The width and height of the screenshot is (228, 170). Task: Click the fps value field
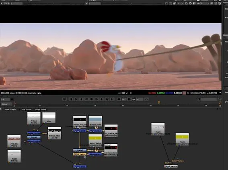139,99
